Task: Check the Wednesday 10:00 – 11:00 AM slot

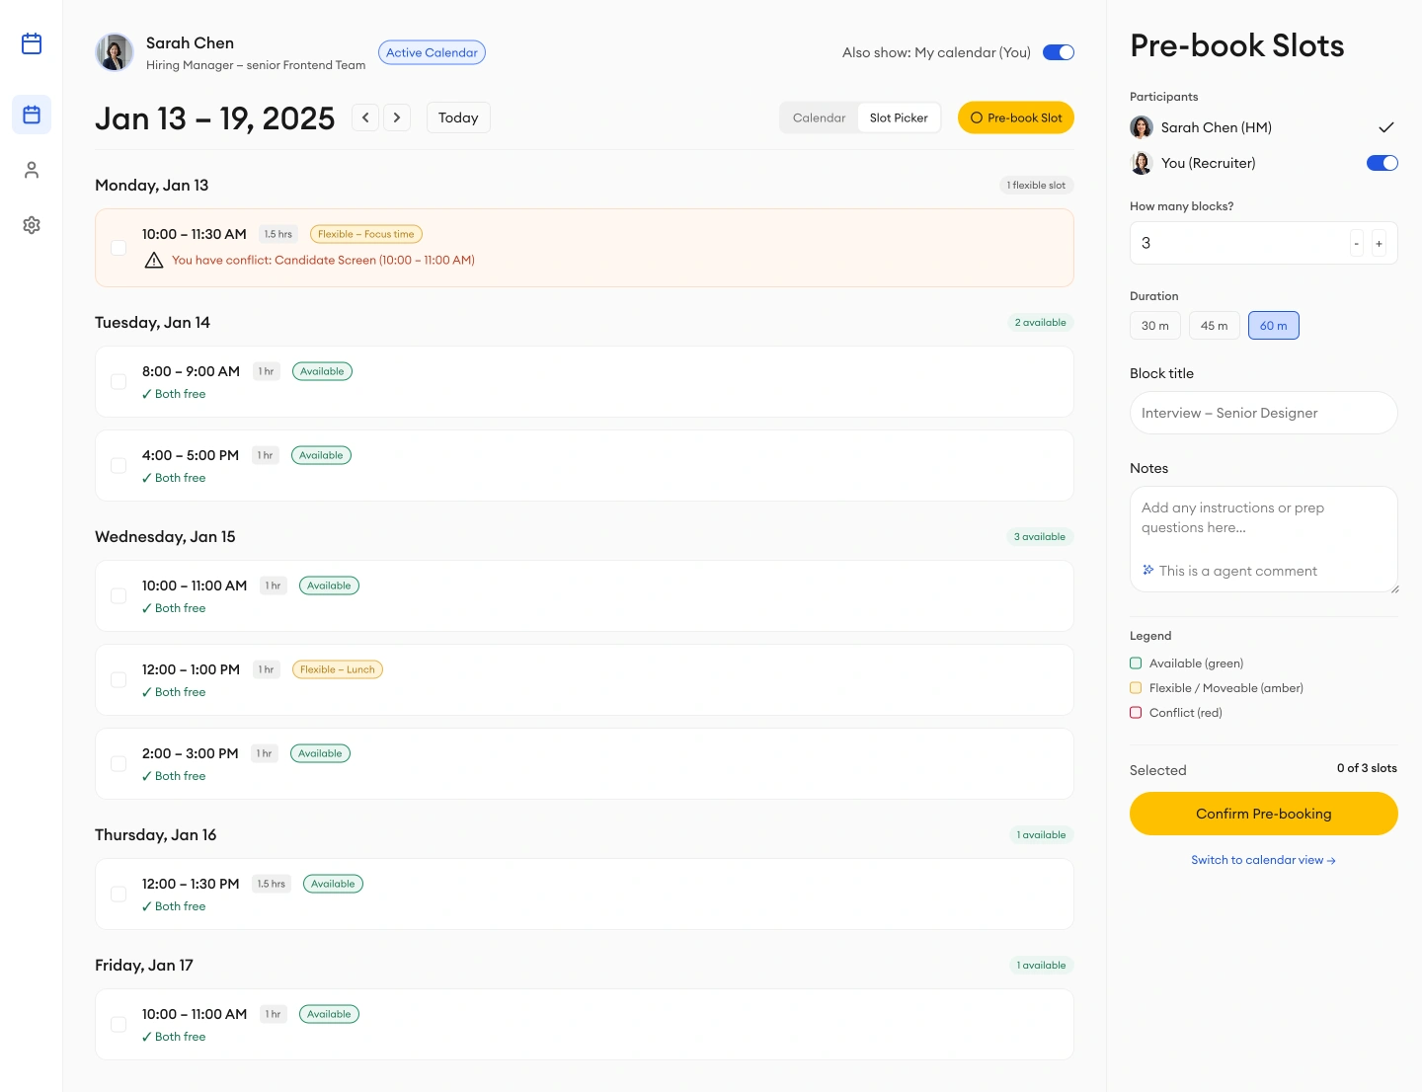Action: click(118, 595)
